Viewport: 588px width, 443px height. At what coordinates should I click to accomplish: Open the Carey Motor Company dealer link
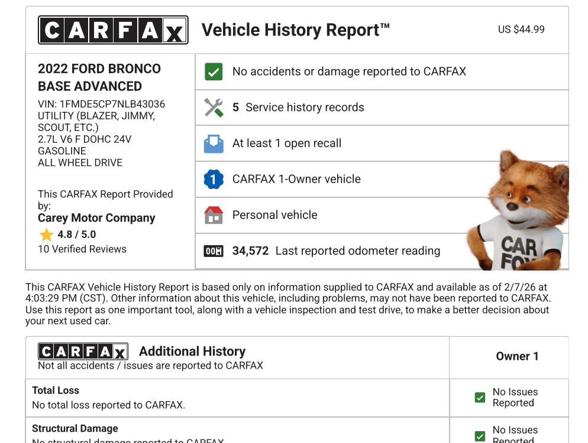click(x=96, y=217)
